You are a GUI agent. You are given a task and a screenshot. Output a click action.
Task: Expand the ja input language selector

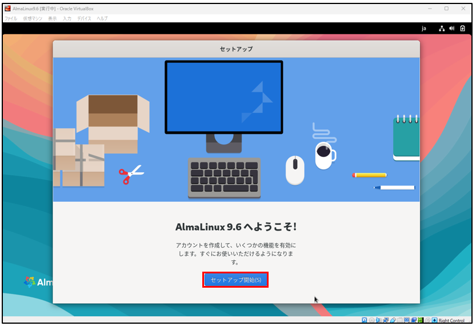[424, 28]
